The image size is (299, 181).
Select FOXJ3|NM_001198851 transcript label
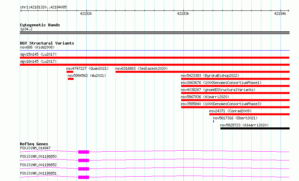(38, 173)
